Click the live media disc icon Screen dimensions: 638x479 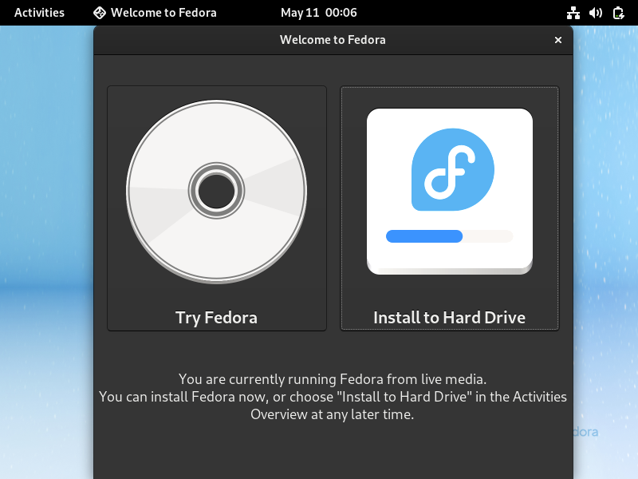pos(216,190)
